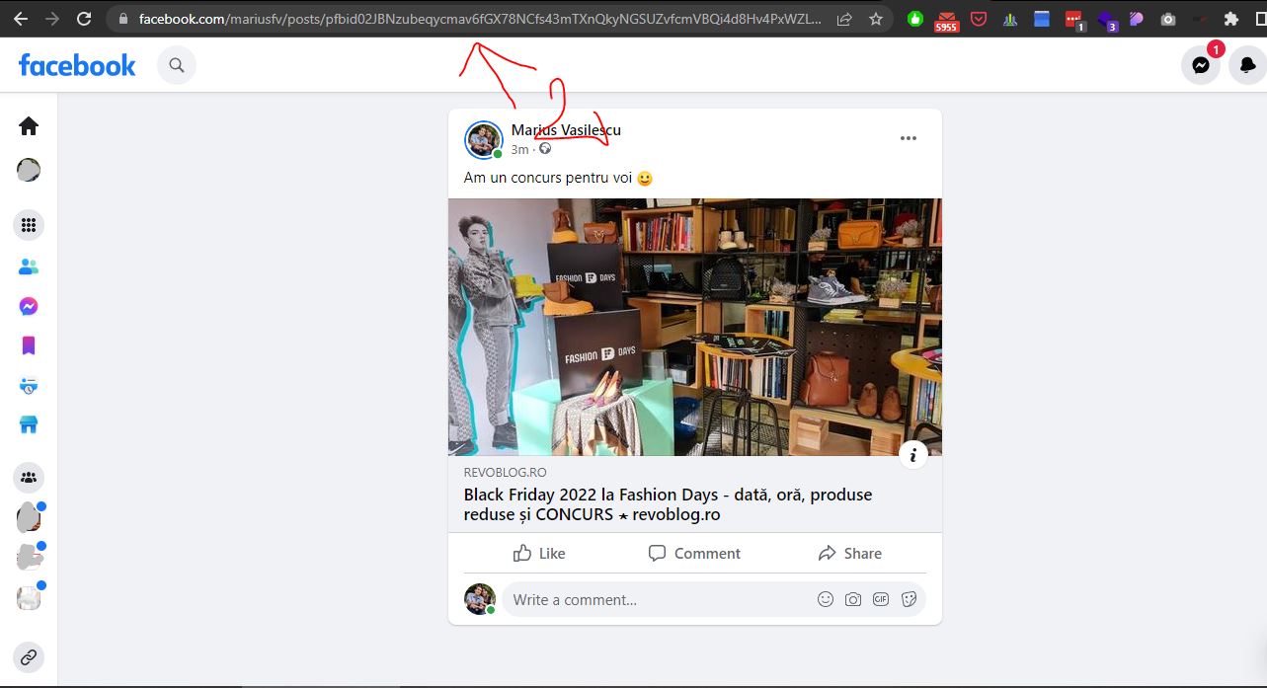The image size is (1267, 688).
Task: Show link info icon on preview
Action: [x=913, y=455]
